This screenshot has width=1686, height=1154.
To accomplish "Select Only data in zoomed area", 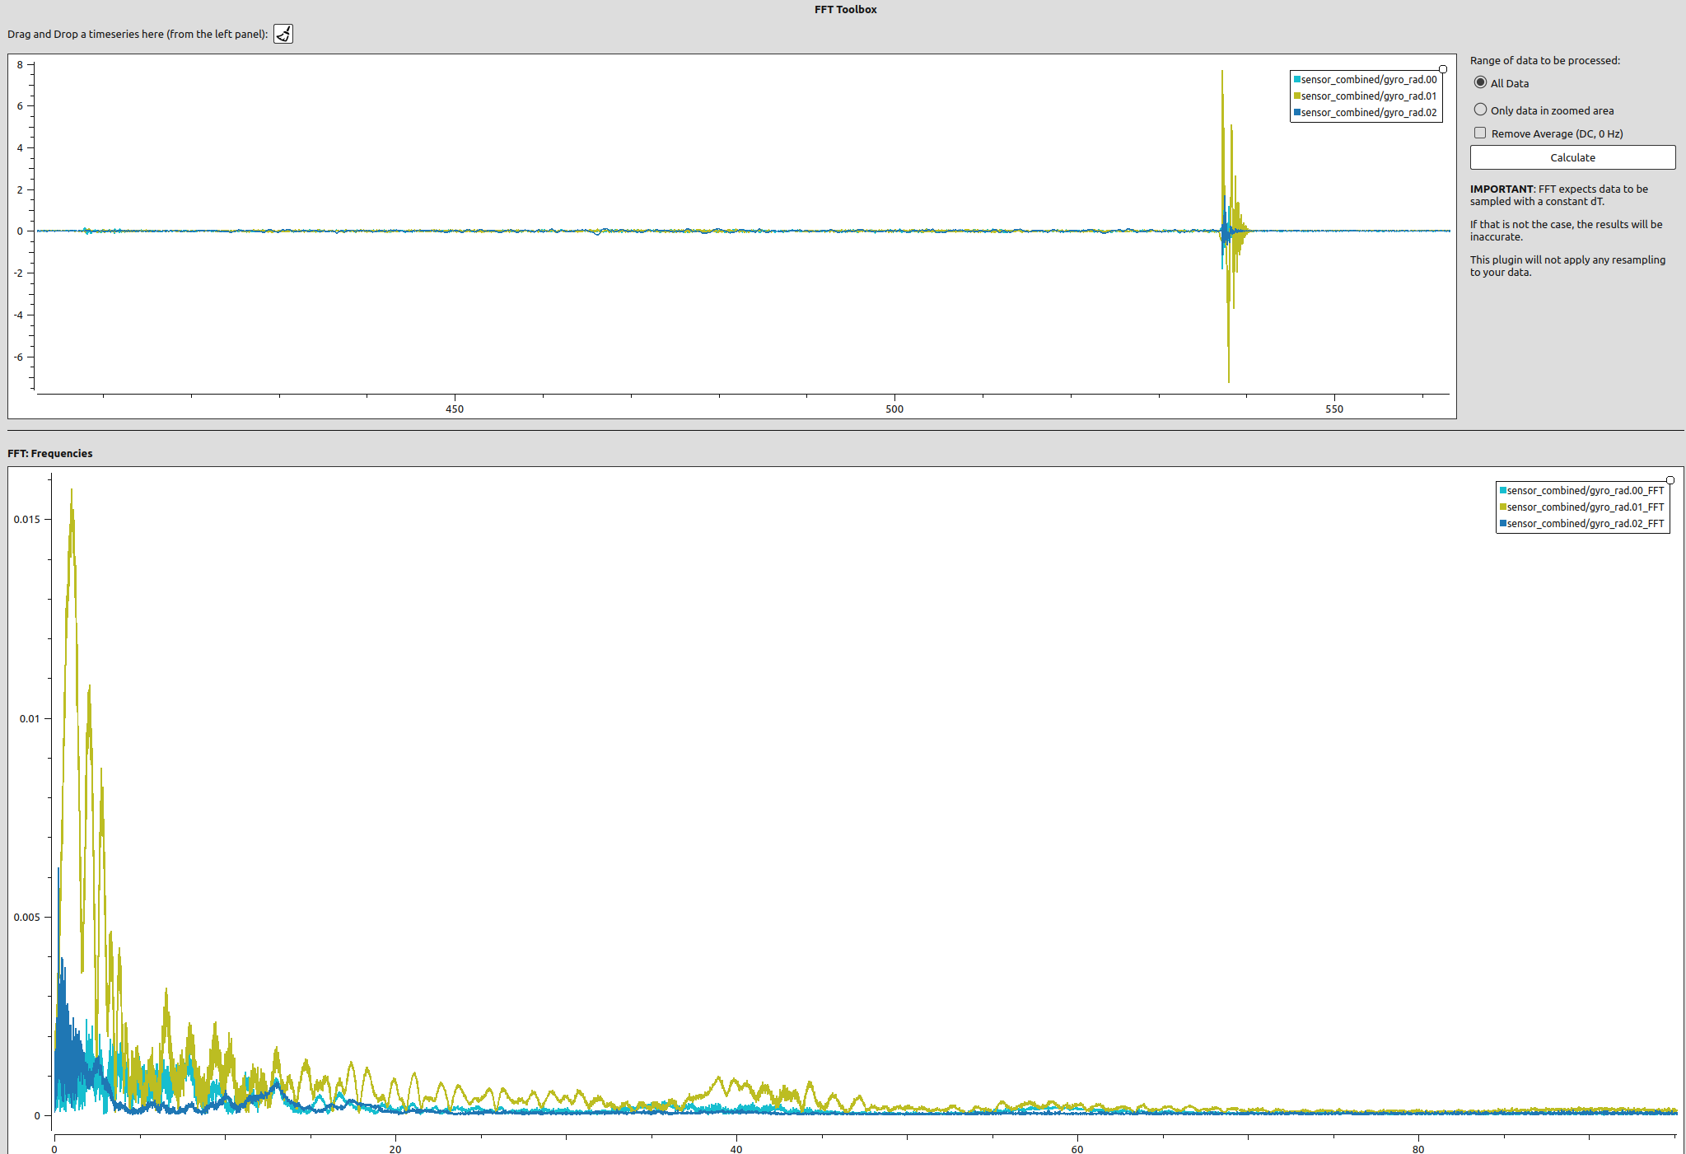I will coord(1481,110).
